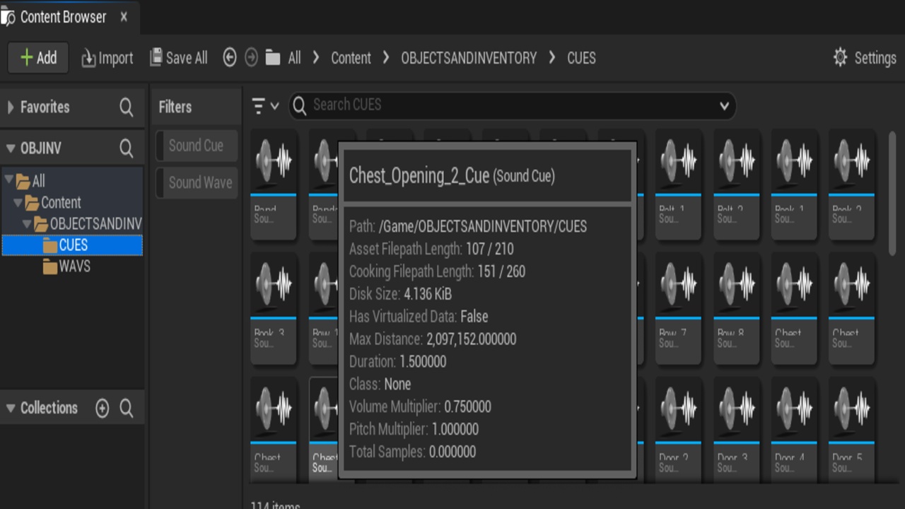
Task: Select the Door_2 sound cue asset
Action: pos(678,430)
